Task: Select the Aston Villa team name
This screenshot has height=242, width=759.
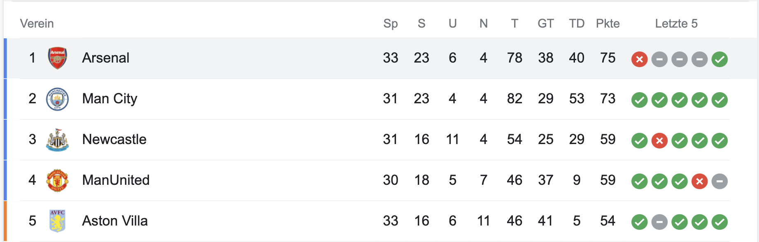Action: [x=115, y=221]
